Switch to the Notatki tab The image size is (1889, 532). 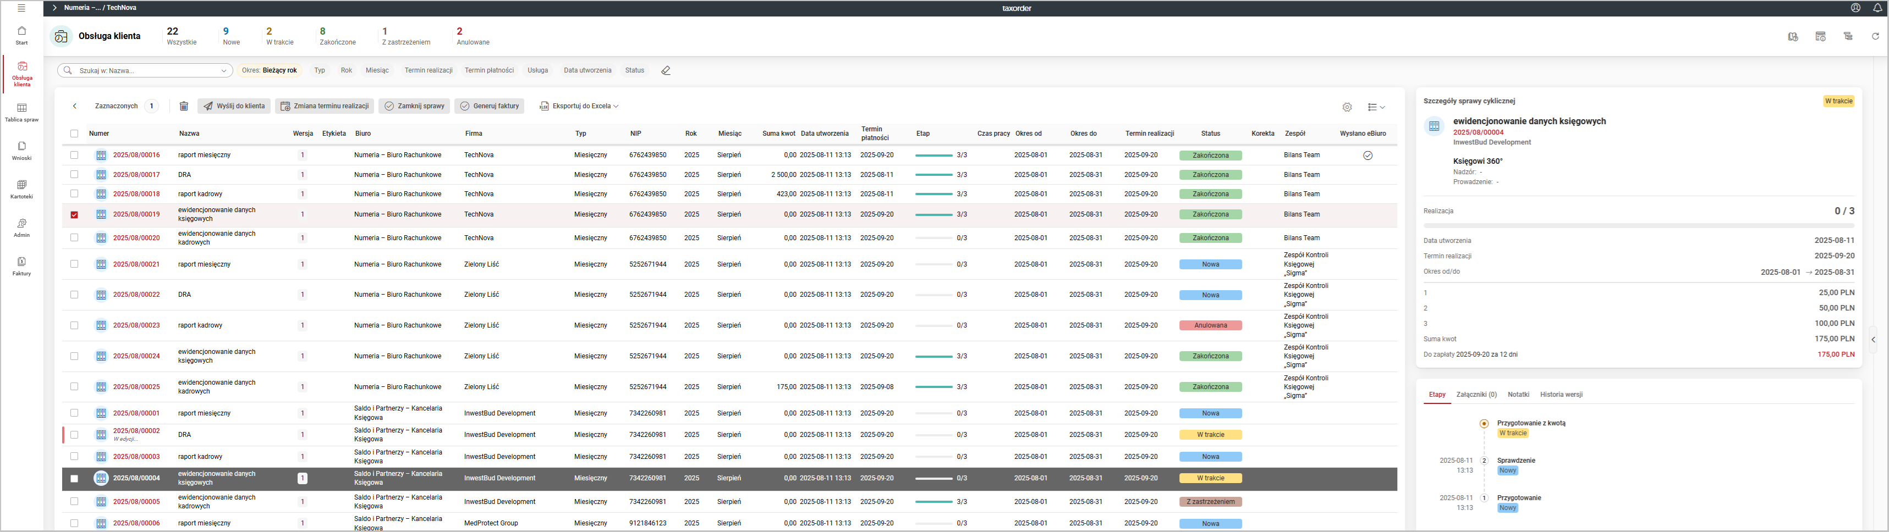pyautogui.click(x=1518, y=395)
